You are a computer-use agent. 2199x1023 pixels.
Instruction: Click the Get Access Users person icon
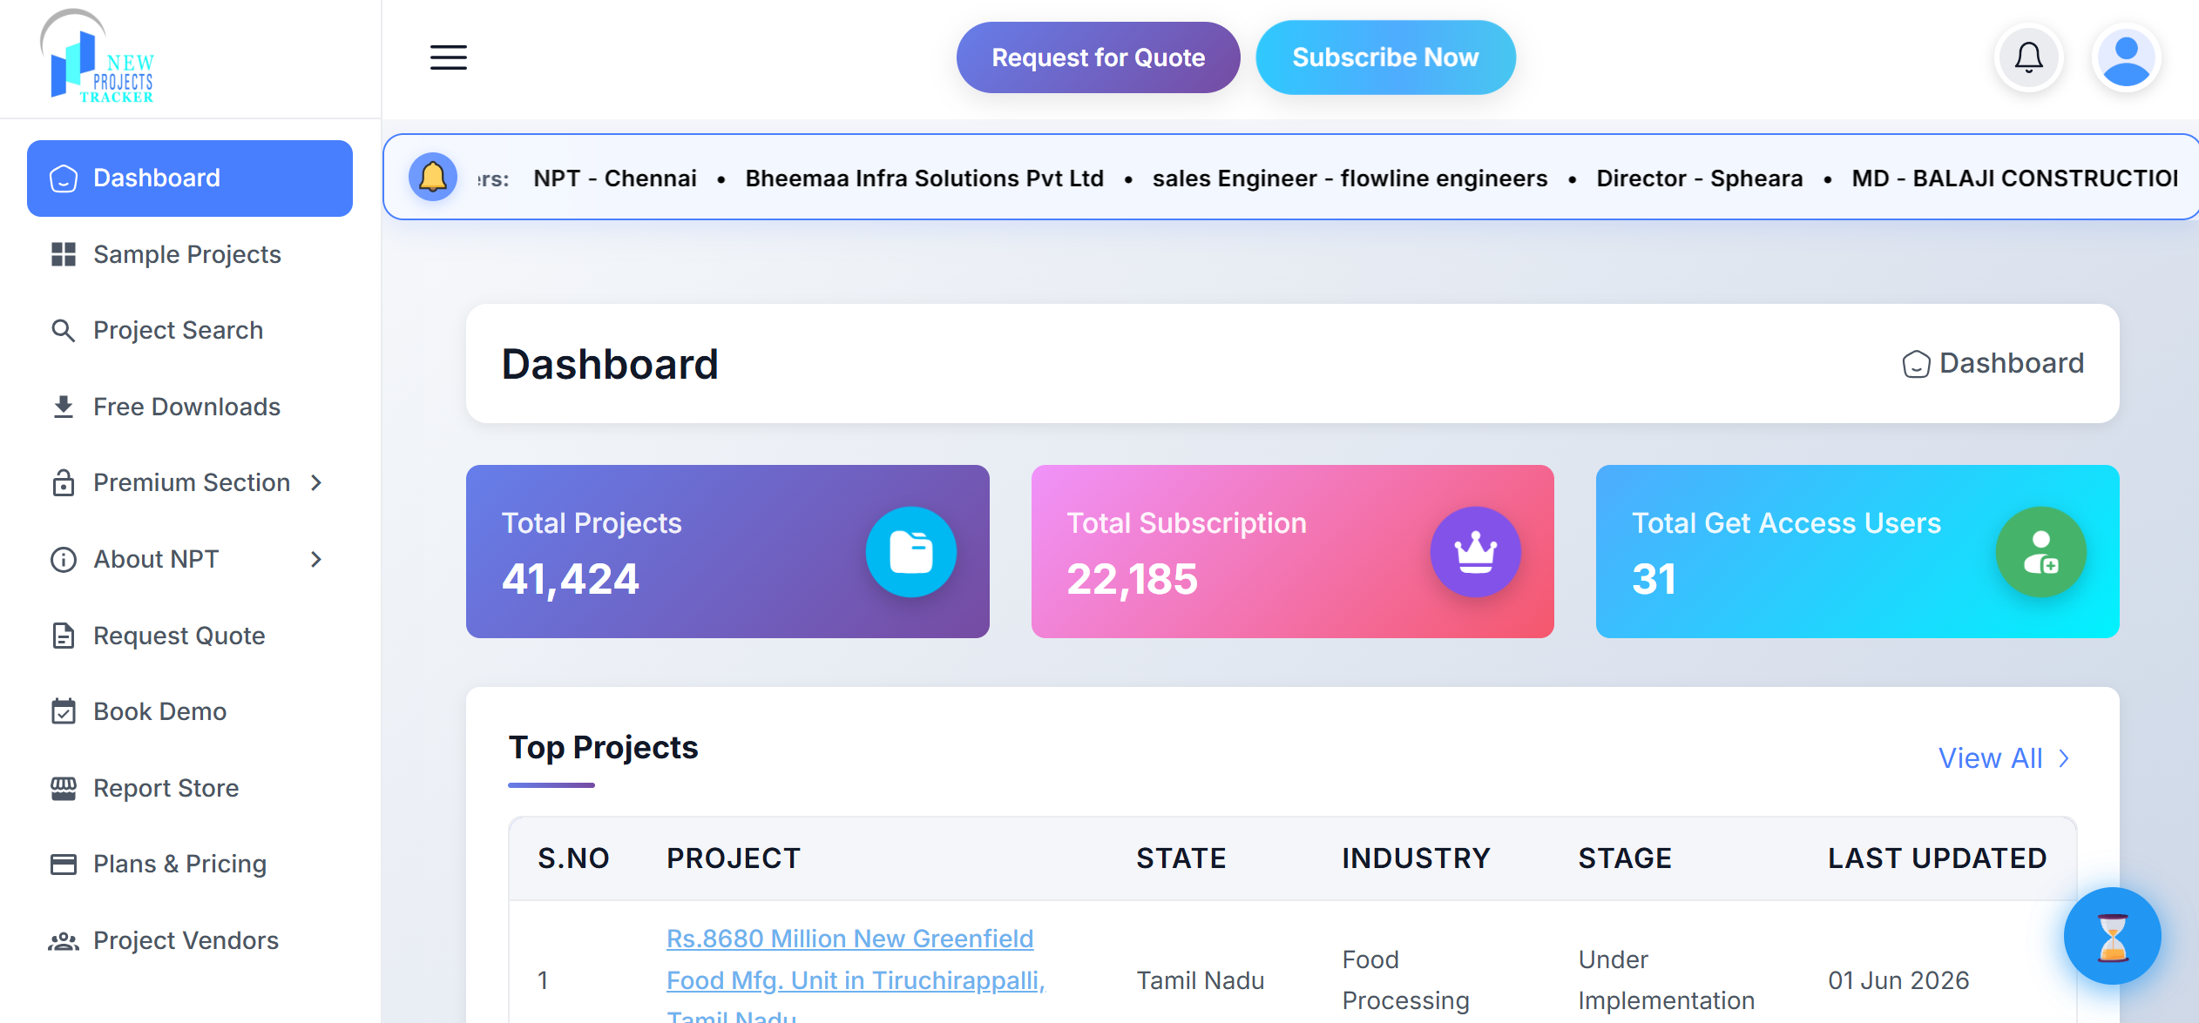click(2040, 552)
